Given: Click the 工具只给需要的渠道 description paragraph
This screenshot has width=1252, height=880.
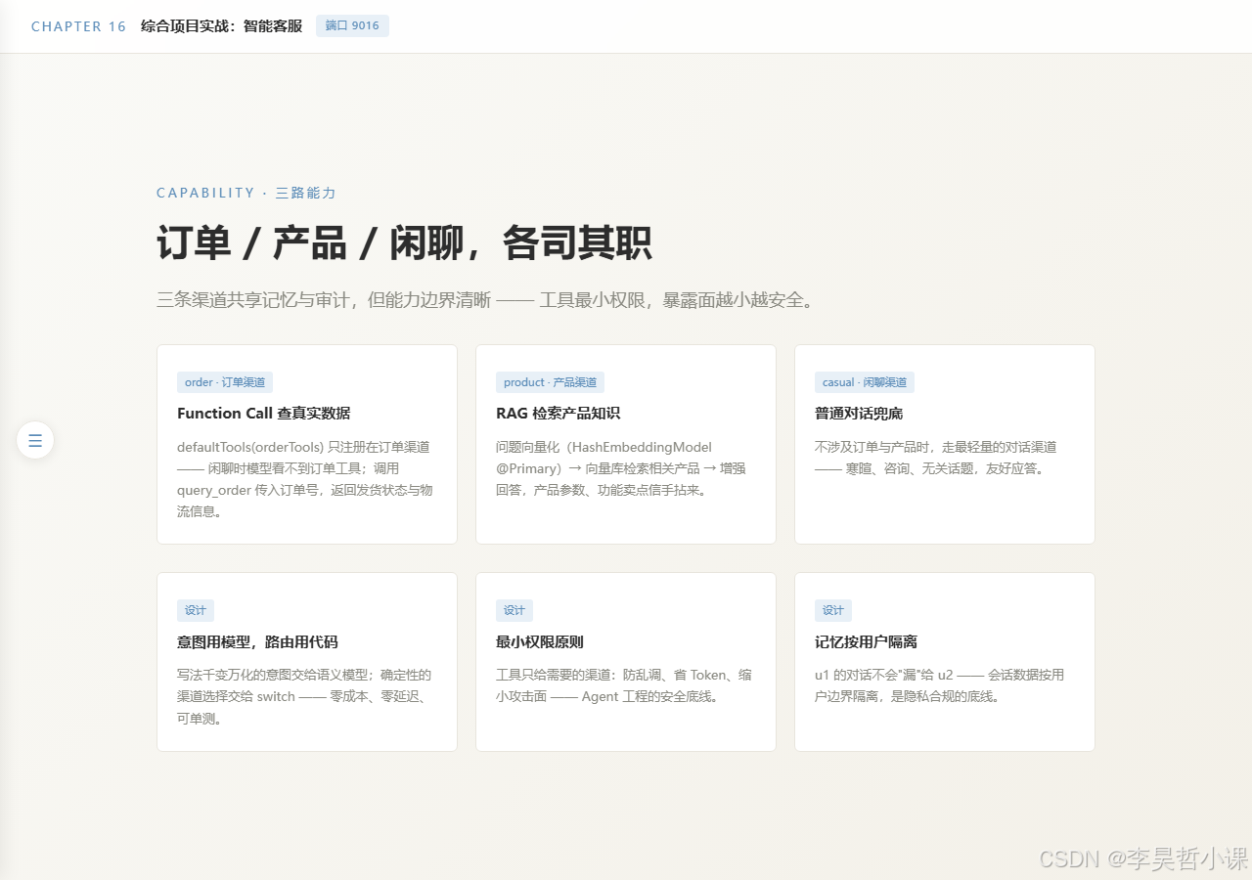Looking at the screenshot, I should click(624, 685).
